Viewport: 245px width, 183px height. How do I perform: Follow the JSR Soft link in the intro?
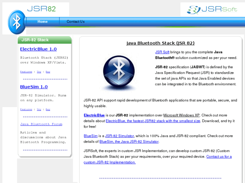[x=162, y=52]
